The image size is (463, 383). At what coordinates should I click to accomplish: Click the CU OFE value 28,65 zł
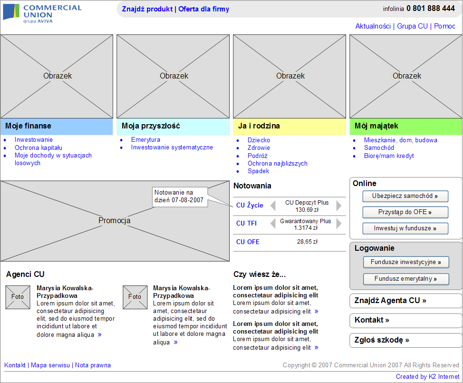pyautogui.click(x=307, y=242)
